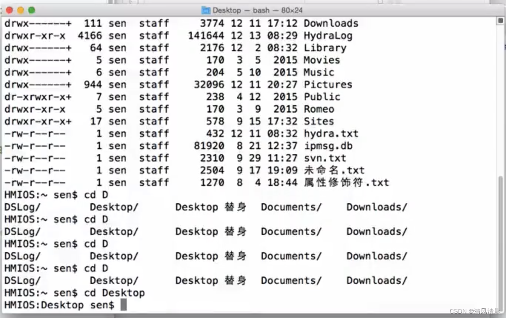506x318 pixels.
Task: Click the window title 'Desktop — bash — 80×24'
Action: [257, 10]
